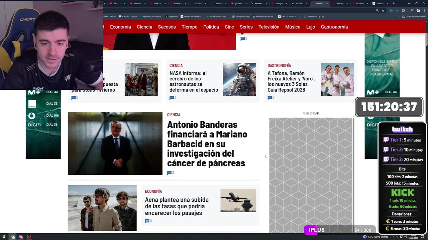Open the Hyundai i30 Gasolina bookmark

[x=151, y=16]
